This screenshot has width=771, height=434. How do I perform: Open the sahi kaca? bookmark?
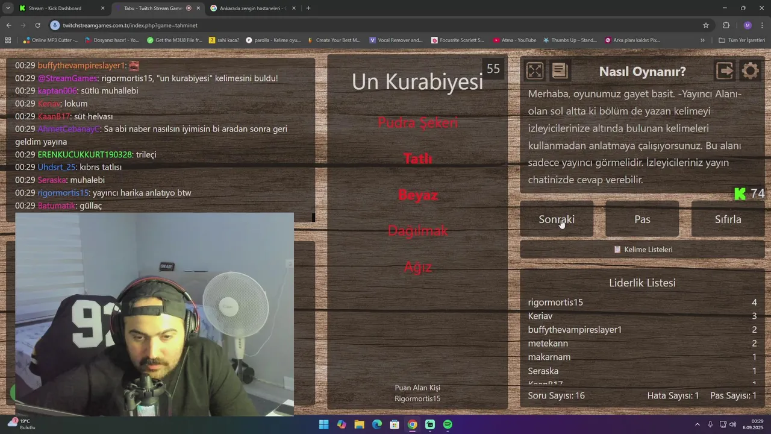224,40
